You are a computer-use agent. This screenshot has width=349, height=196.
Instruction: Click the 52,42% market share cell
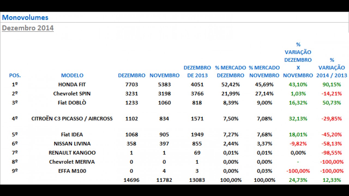point(231,85)
